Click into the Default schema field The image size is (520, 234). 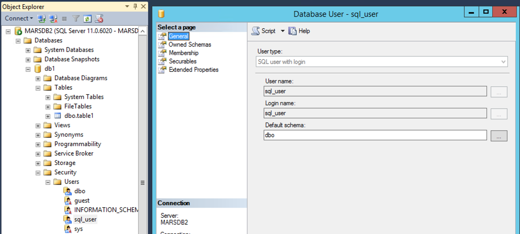375,135
